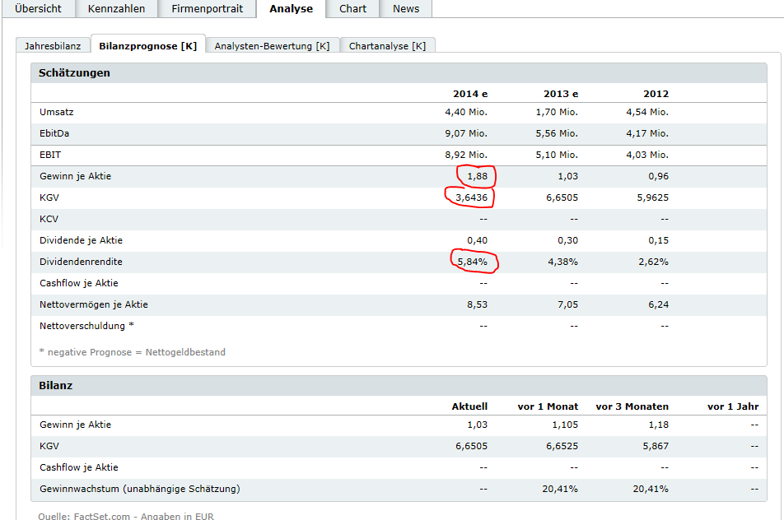784x520 pixels.
Task: Select the Analyse tab
Action: (292, 9)
